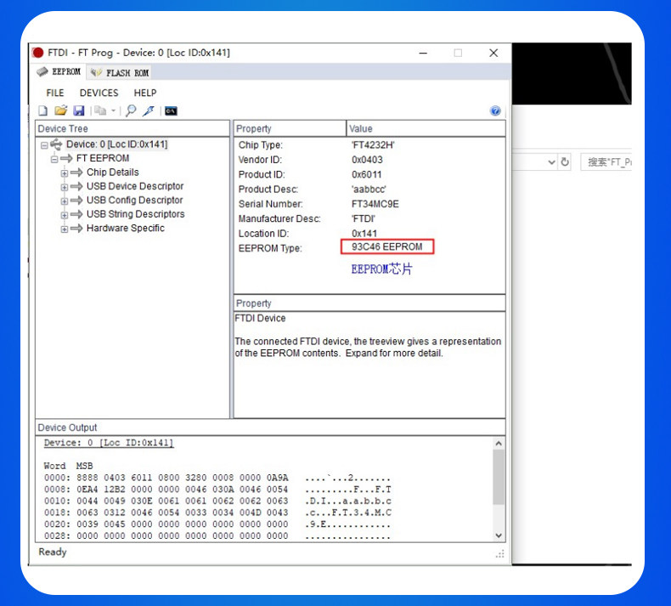Click the Product Desc value 'aabbcc'
Viewport: 671px width, 606px height.
tap(369, 190)
